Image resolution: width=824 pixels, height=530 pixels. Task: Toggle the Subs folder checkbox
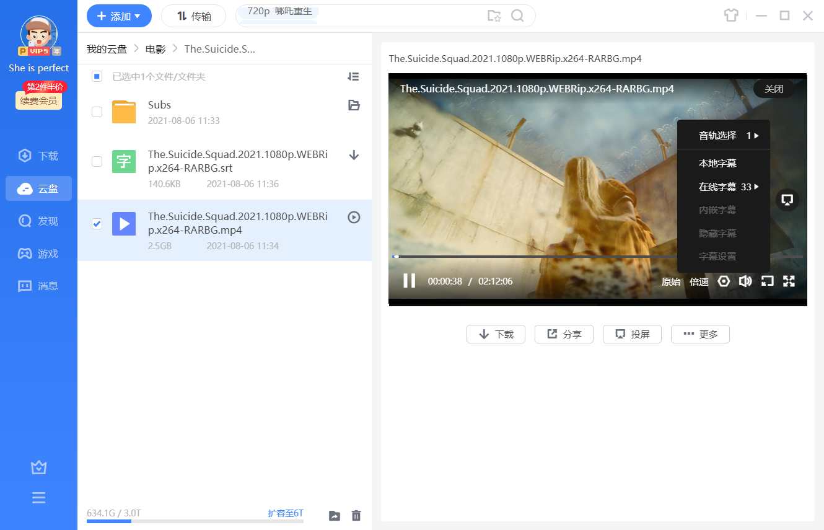pyautogui.click(x=97, y=112)
